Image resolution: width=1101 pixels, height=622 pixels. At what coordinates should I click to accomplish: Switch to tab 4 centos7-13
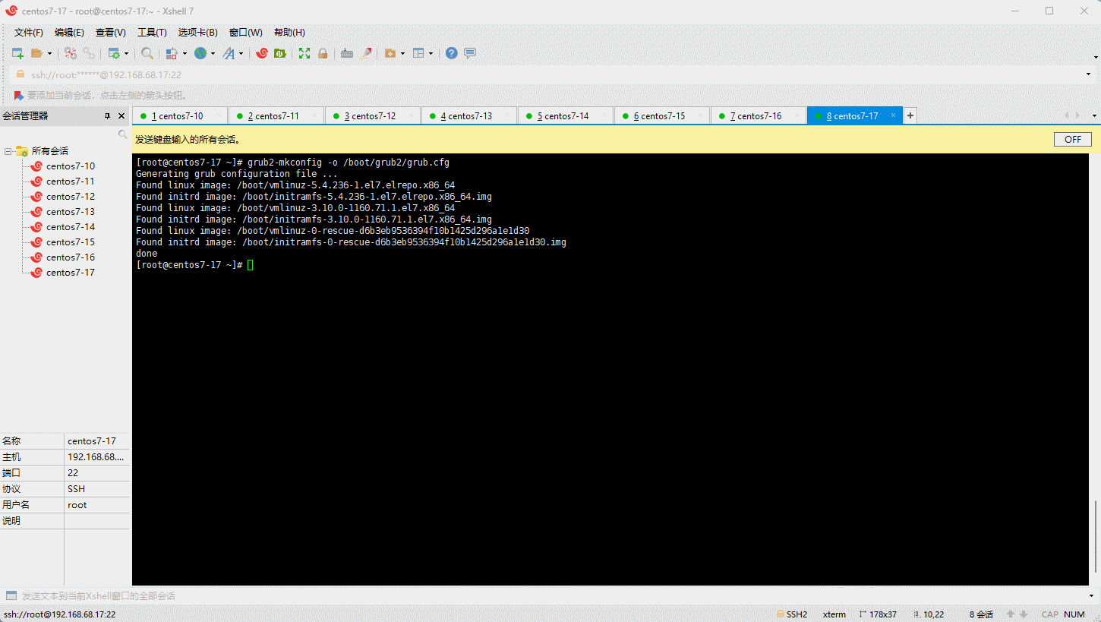tap(469, 116)
